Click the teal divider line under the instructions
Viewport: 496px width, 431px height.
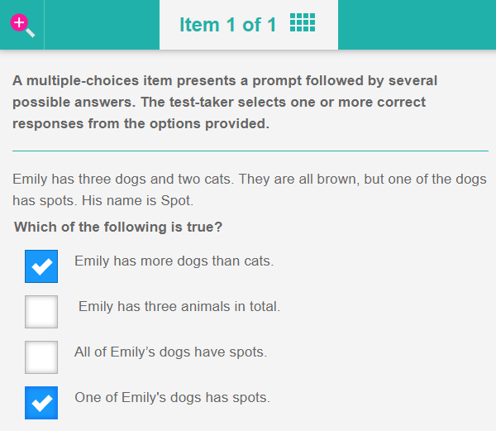250,151
